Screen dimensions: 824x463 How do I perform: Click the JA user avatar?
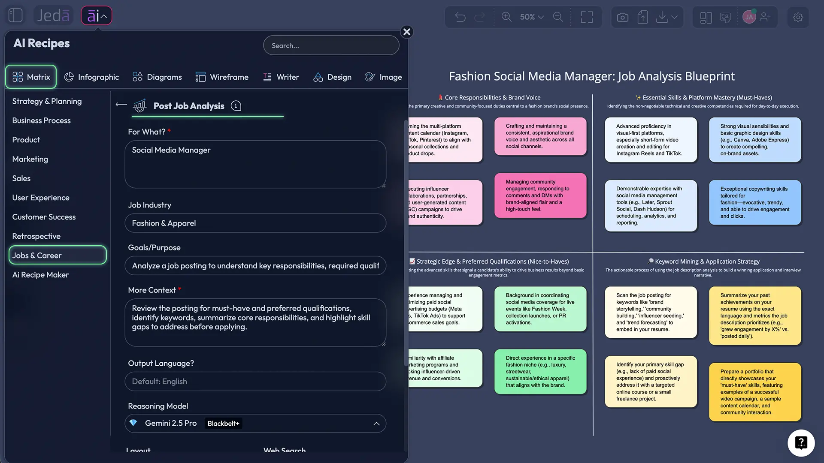click(749, 17)
